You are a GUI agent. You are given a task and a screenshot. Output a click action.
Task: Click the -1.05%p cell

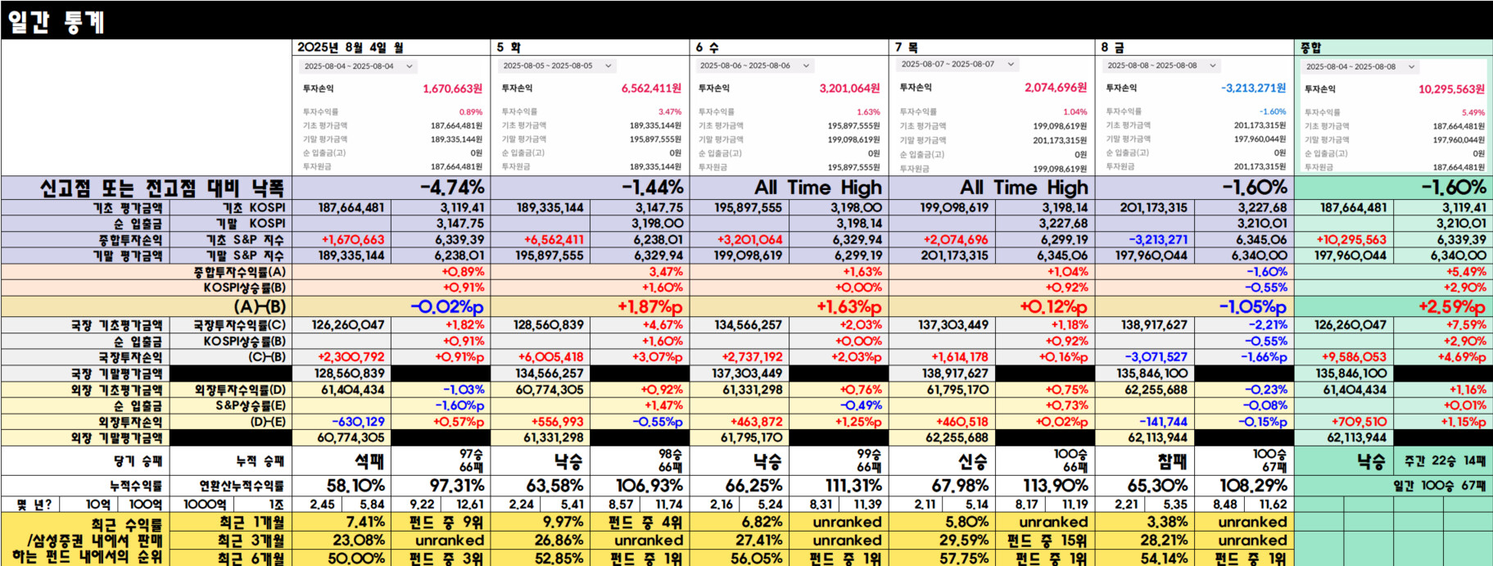click(x=1252, y=306)
